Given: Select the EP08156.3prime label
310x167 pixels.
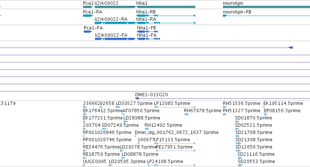Looking at the screenshot, I should [282, 111].
